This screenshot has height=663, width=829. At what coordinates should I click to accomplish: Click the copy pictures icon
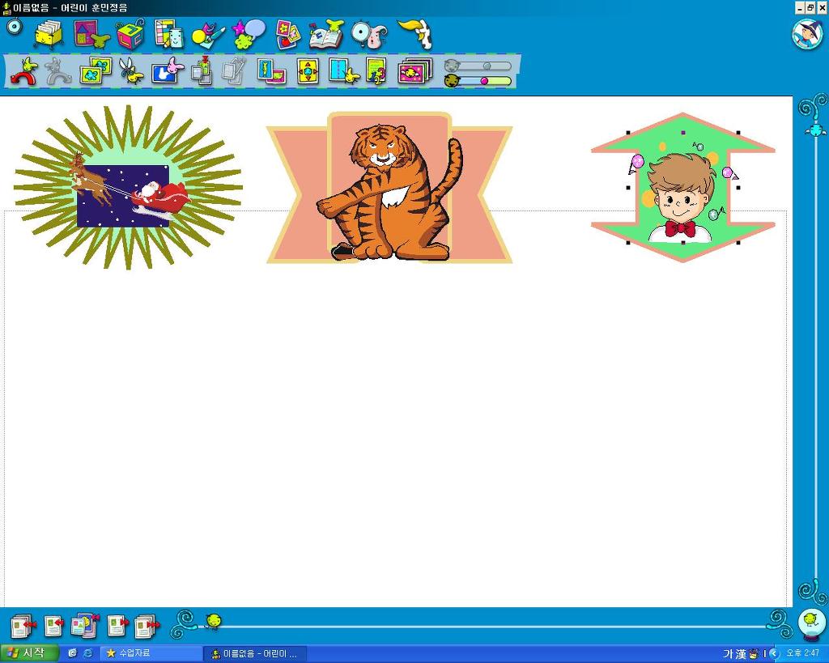(96, 71)
